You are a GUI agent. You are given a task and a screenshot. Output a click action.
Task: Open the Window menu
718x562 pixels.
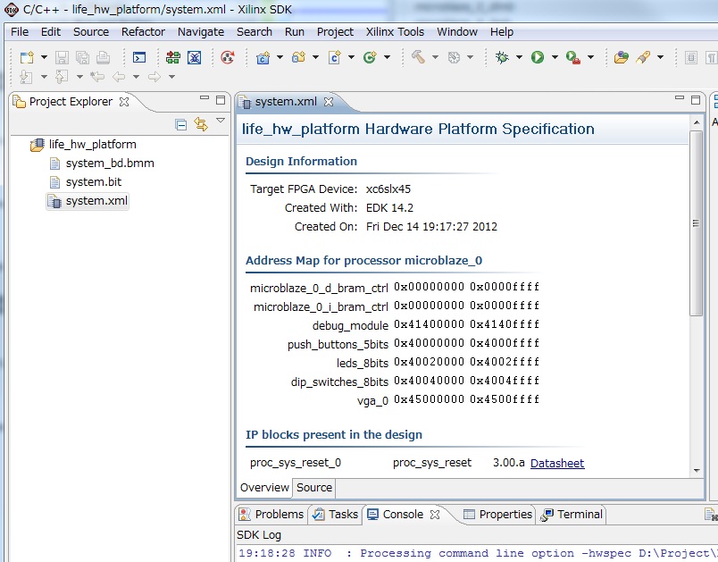click(457, 31)
